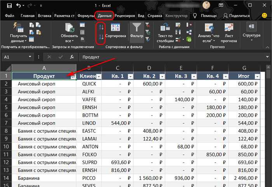272x187 pixels.
Task: Open the Конструктор table tab
Action: pyautogui.click(x=176, y=16)
